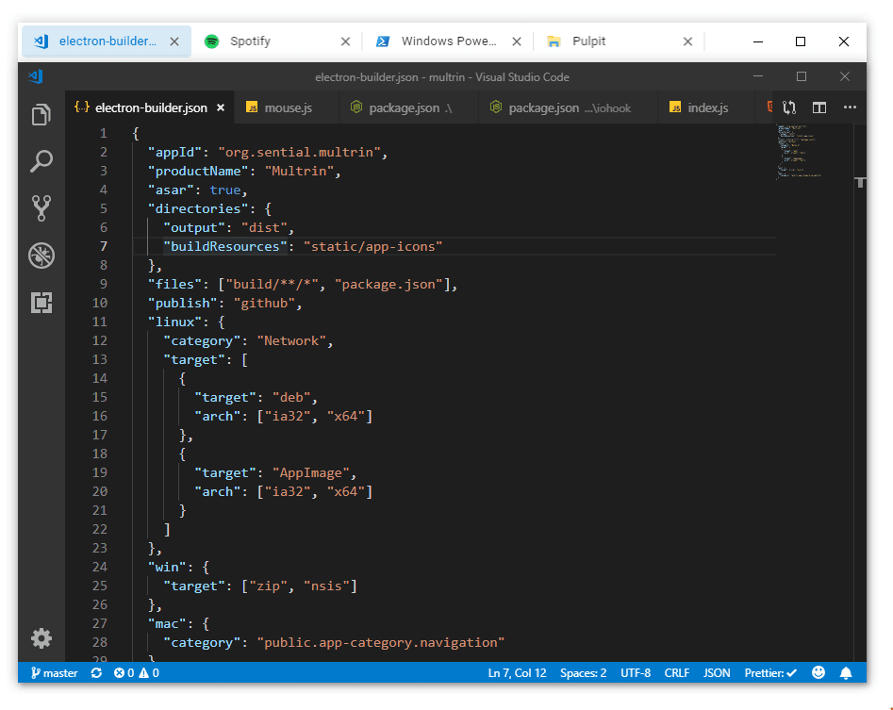The image size is (893, 710).
Task: Close the electron-builder.json editor tab
Action: (221, 107)
